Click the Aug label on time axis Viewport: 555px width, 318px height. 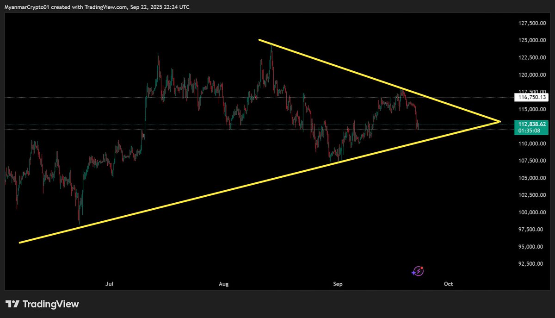pos(224,283)
